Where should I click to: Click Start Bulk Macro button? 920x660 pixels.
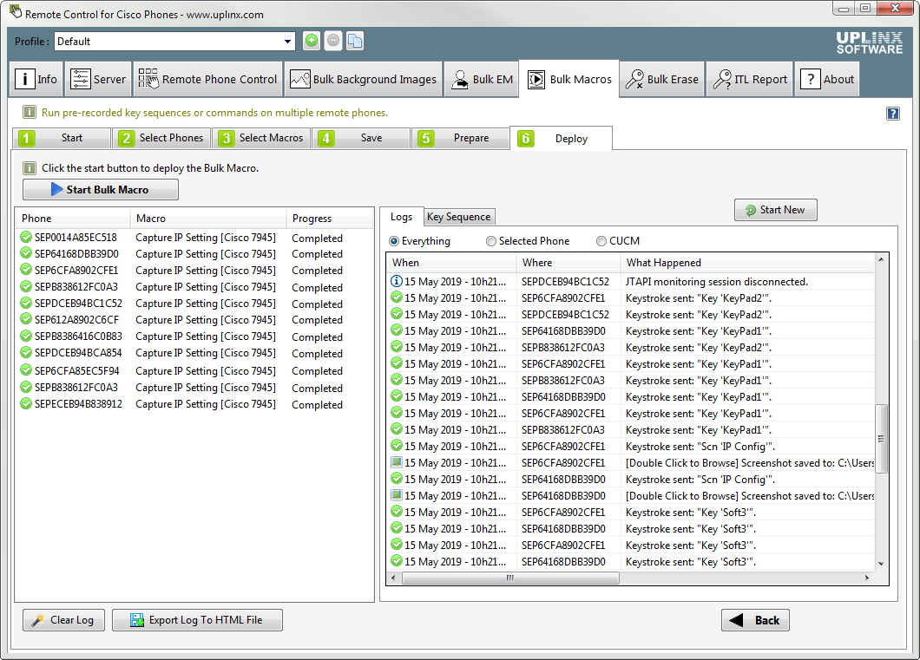pyautogui.click(x=101, y=190)
